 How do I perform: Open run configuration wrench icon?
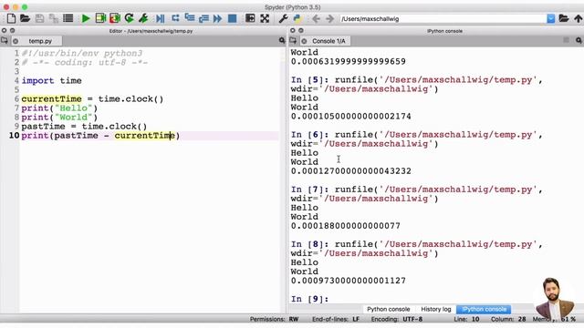click(143, 18)
